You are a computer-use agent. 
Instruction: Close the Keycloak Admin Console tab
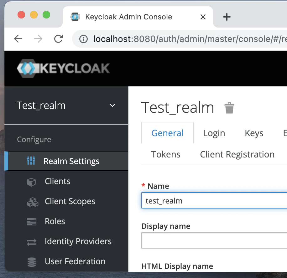point(203,17)
